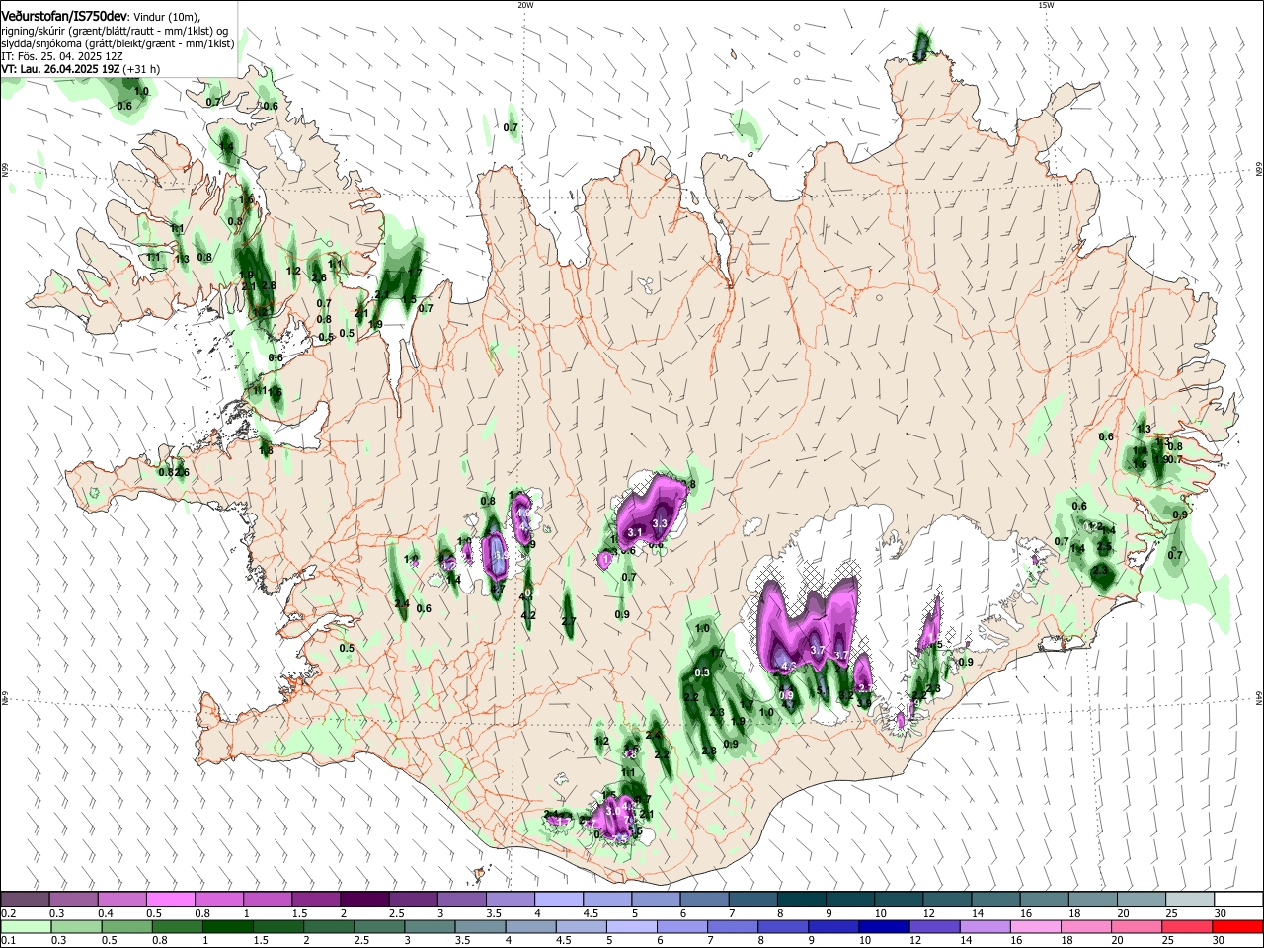Select the light lavender 4–4.5 snow swatch
The image size is (1264, 948).
point(560,899)
